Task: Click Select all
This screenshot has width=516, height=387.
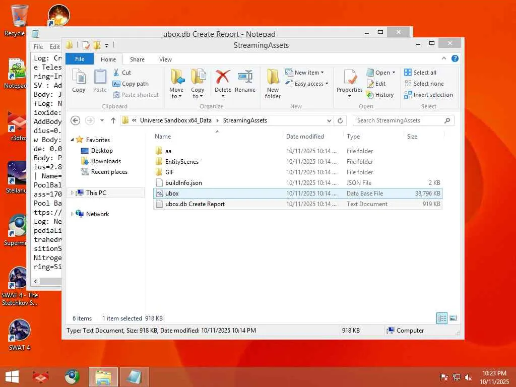Action: (x=421, y=73)
